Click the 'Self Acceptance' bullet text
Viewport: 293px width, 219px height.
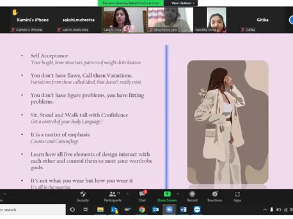(49, 56)
